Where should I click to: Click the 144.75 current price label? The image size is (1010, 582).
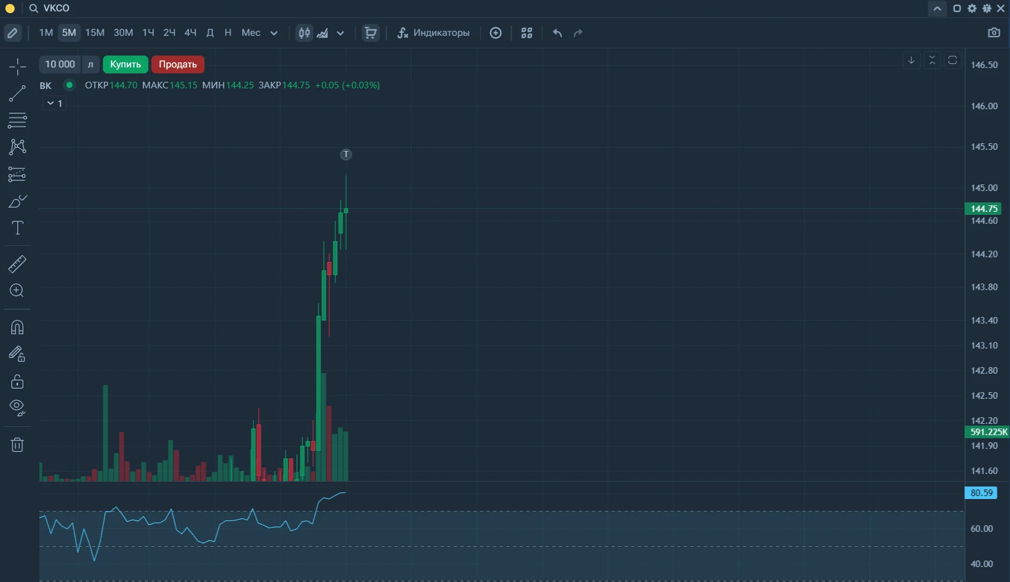(983, 208)
